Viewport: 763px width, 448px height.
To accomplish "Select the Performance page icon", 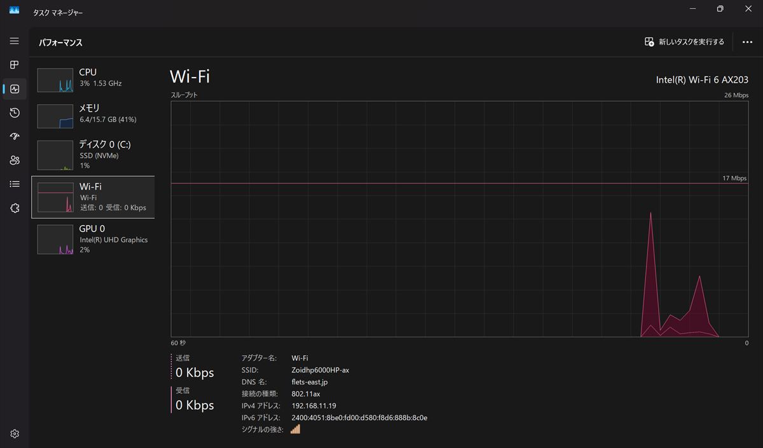I will coord(15,89).
